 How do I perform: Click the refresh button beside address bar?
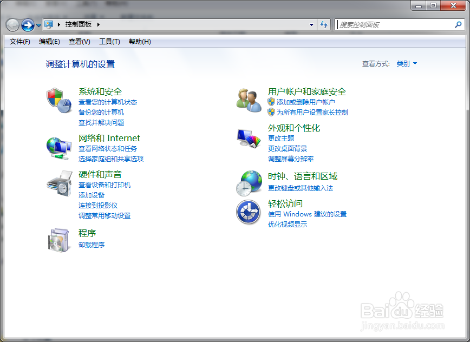[324, 24]
